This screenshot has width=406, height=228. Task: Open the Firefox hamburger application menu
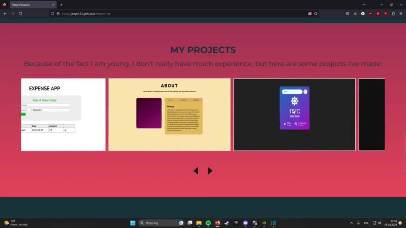click(x=401, y=13)
